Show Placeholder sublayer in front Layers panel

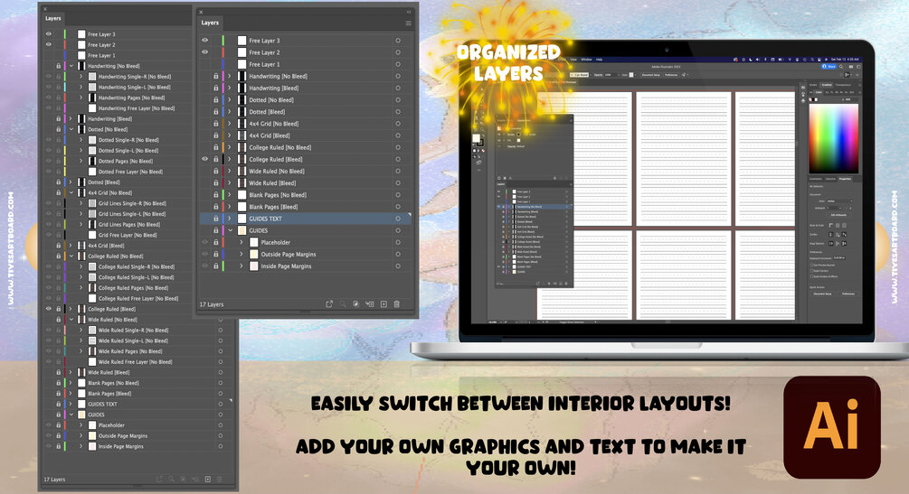point(204,242)
